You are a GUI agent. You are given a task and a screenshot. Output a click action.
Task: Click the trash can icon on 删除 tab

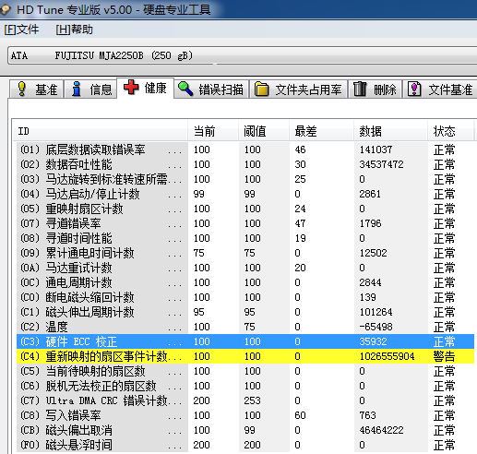pyautogui.click(x=360, y=89)
